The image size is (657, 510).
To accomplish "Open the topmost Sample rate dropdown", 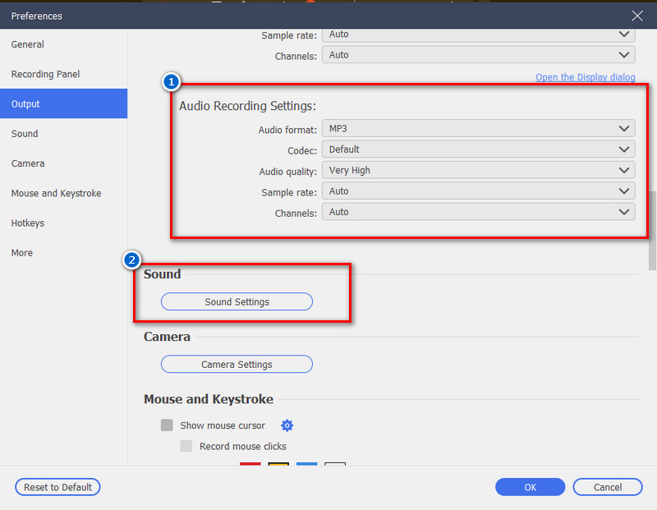I will [x=478, y=35].
